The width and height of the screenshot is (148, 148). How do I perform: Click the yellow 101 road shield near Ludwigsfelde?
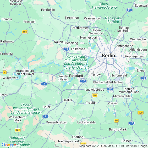pyautogui.click(x=95, y=95)
